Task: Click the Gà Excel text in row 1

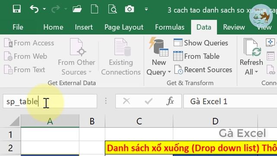Action: pos(242,133)
